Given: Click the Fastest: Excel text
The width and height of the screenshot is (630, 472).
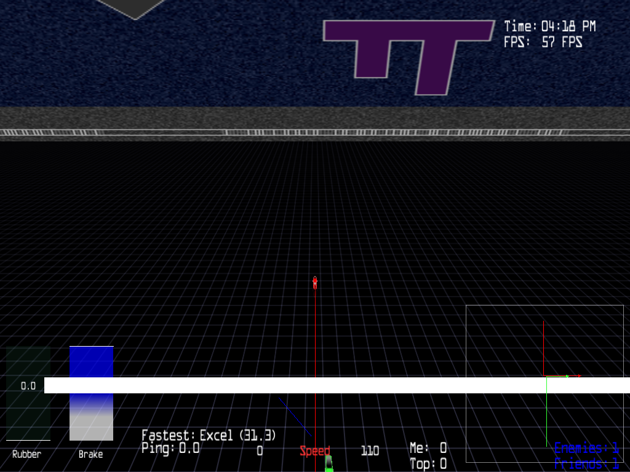Looking at the screenshot, I should [x=209, y=435].
